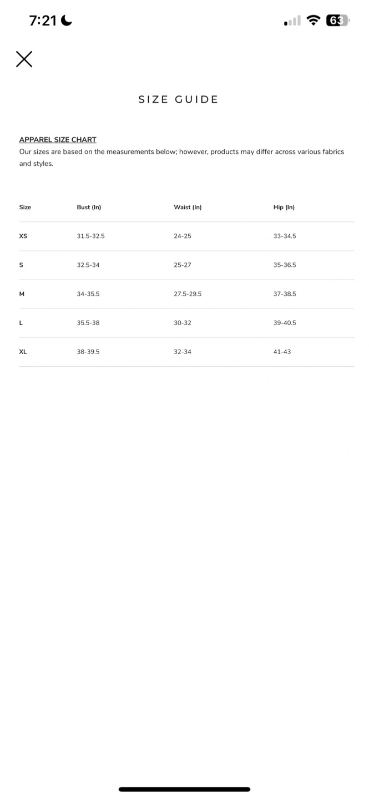Viewport: 369px width, 799px height.
Task: Tap the battery level indicator
Action: (x=338, y=21)
